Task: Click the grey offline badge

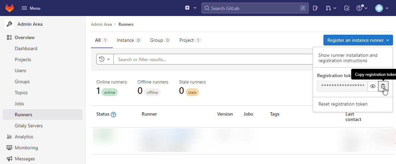Action: point(152,92)
